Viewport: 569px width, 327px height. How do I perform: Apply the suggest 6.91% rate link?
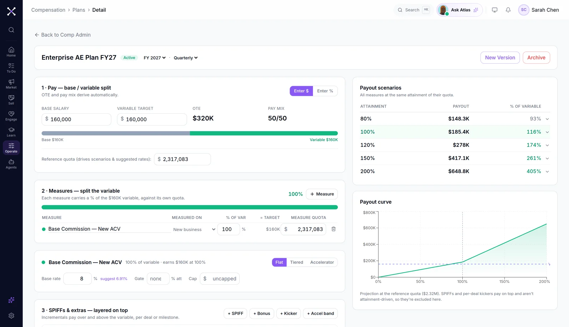(x=114, y=279)
